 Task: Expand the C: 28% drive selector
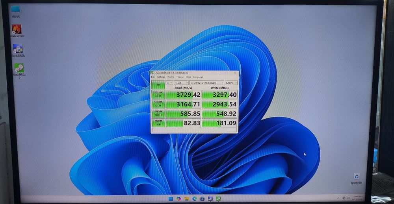point(206,83)
